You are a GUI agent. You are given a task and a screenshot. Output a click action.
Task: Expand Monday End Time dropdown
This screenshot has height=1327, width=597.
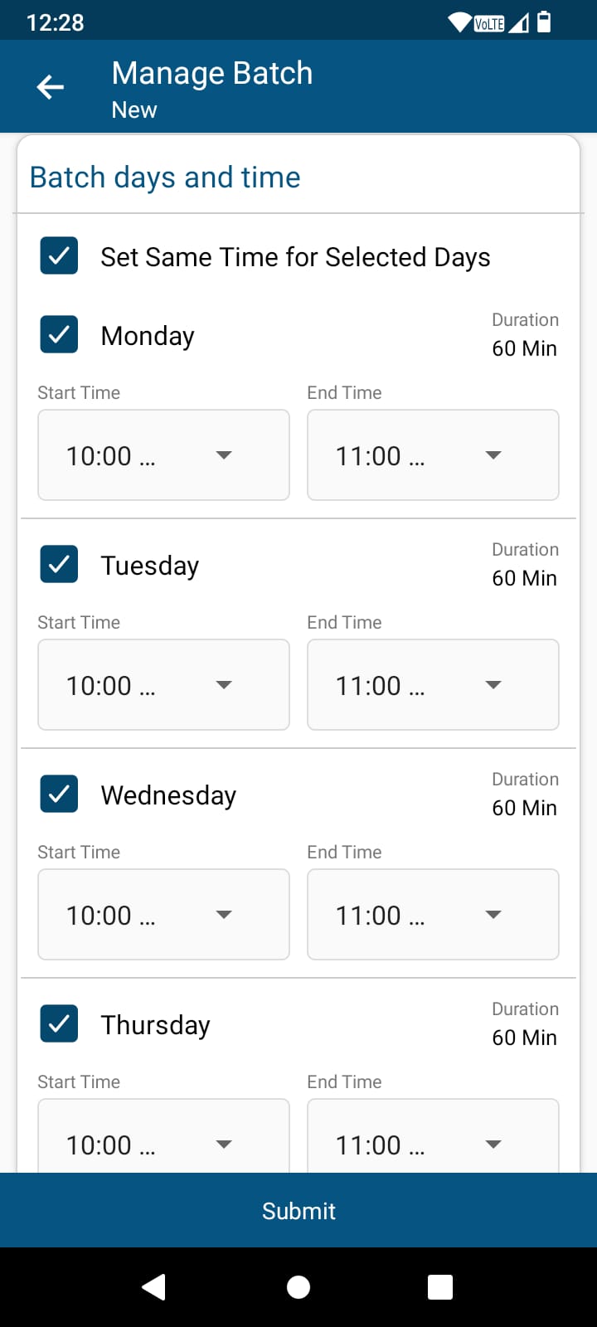click(433, 455)
